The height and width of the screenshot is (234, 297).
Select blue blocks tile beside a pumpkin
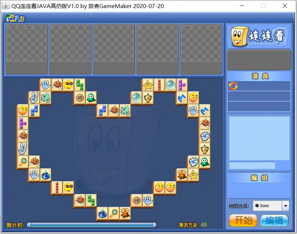102,110
